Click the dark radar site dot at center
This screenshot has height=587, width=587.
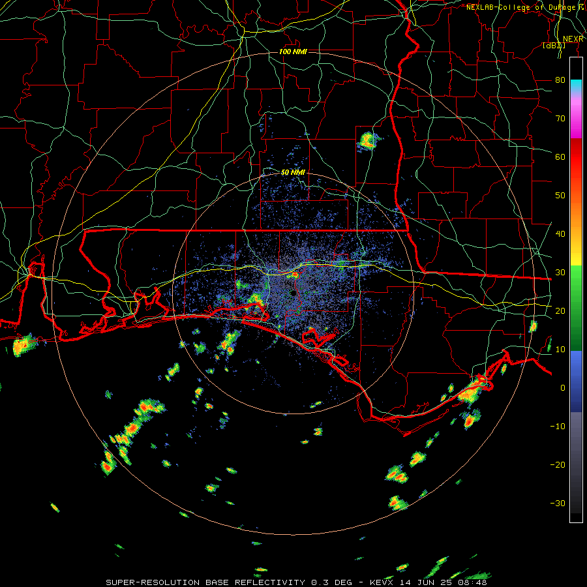click(x=293, y=293)
